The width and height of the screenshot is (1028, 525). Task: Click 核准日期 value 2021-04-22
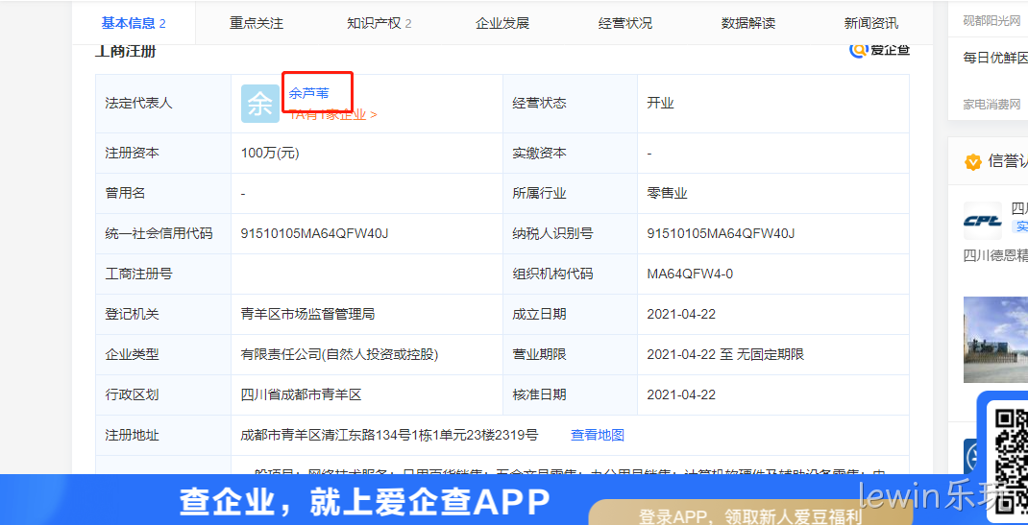point(681,394)
